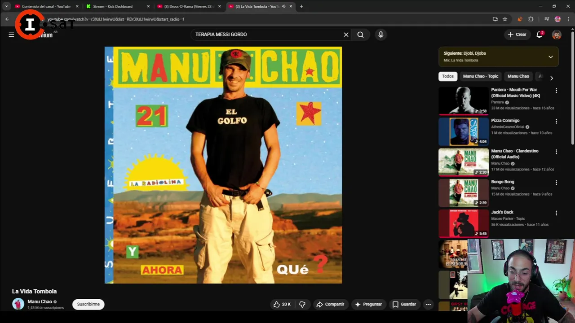Click the install app icon in address bar

[x=495, y=19]
